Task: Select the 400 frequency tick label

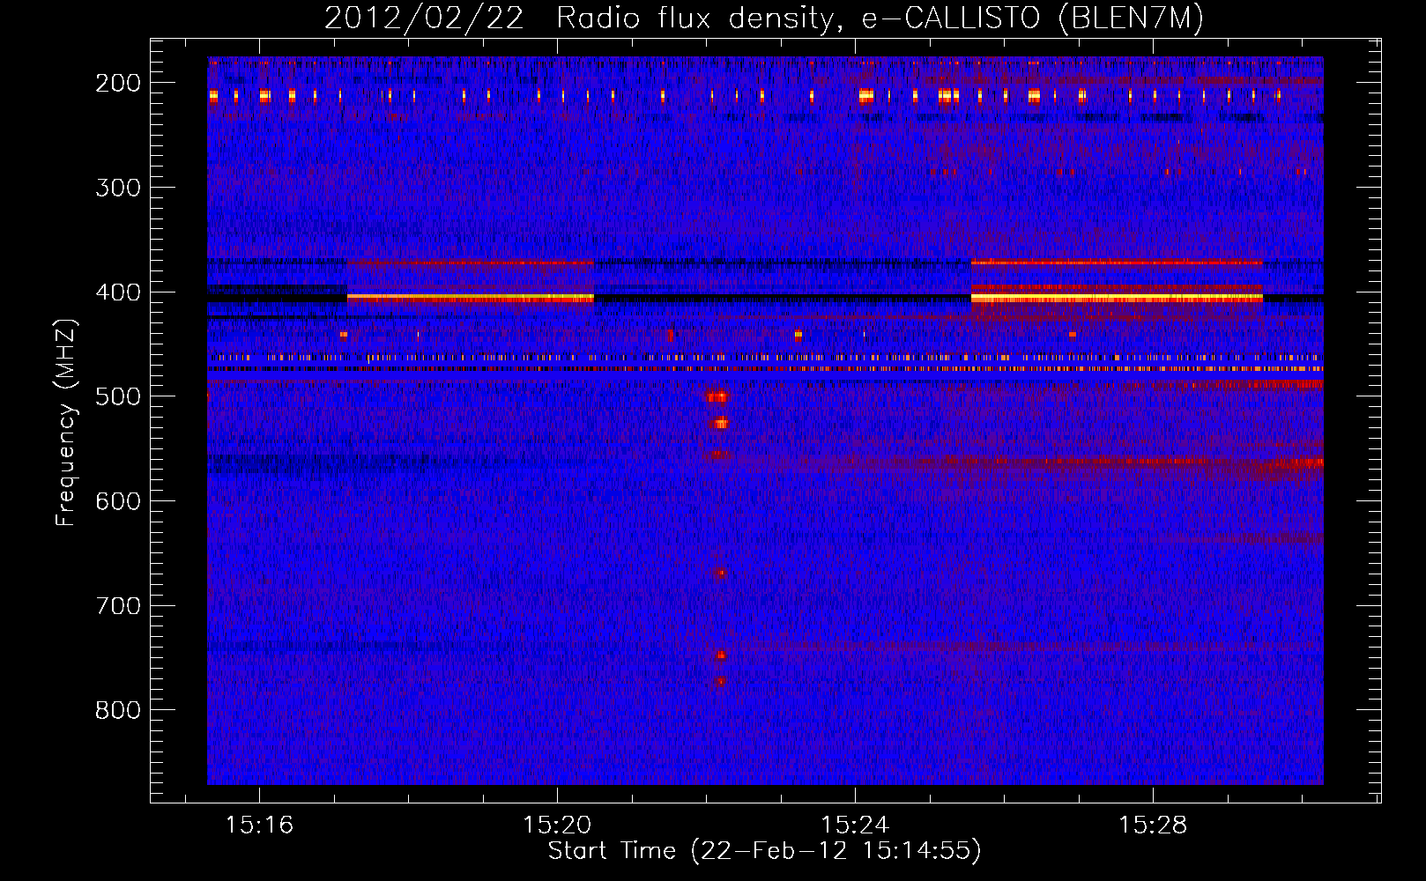Action: [x=118, y=292]
